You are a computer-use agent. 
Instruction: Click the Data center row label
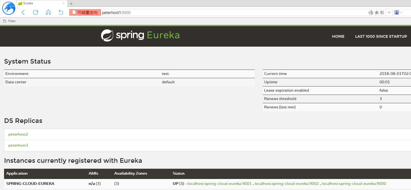point(16,82)
